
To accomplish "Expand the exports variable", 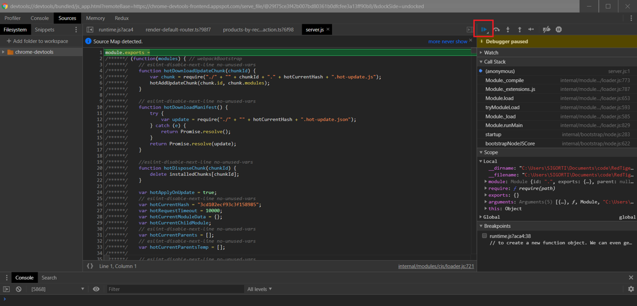I will point(486,195).
